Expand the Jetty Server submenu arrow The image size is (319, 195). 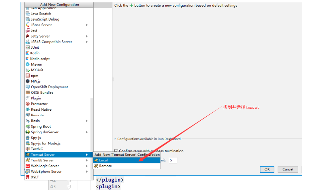(87, 36)
